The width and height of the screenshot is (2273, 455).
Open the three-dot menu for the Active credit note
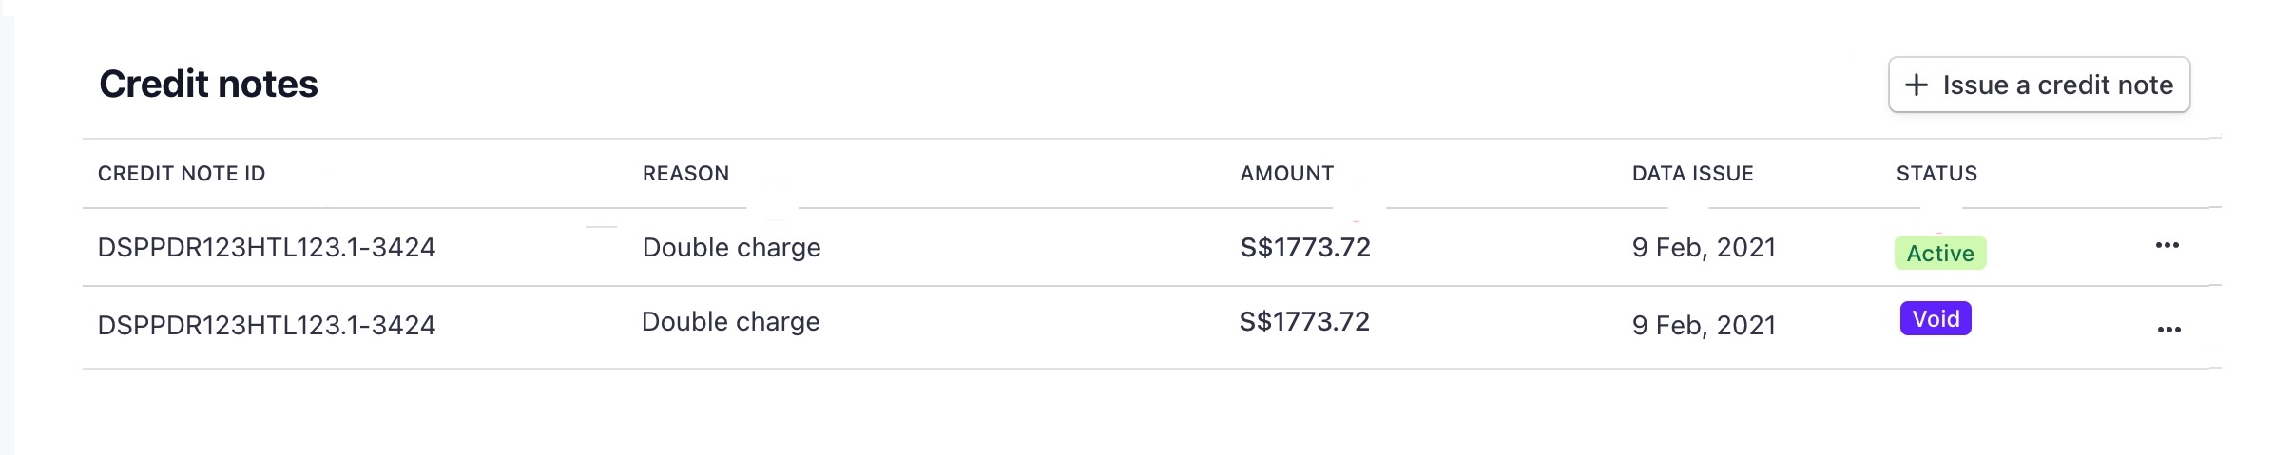pyautogui.click(x=2167, y=246)
